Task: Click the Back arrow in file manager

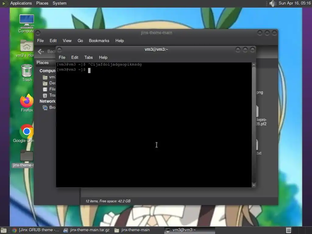Action: click(x=41, y=51)
